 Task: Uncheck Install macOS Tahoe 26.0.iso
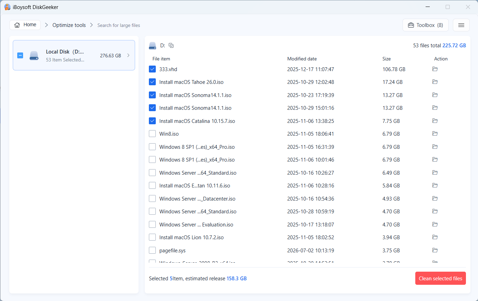pos(152,82)
